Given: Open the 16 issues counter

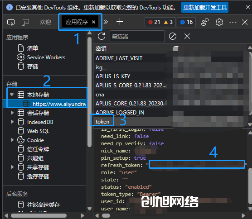Looking at the screenshot, I should click(x=186, y=22).
